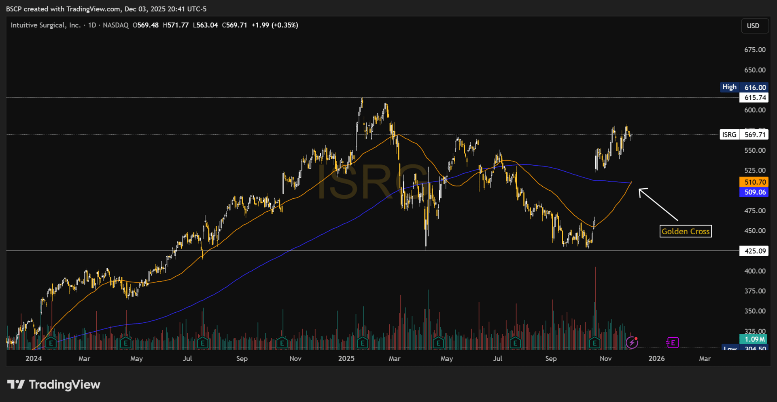Viewport: 777px width, 402px height.
Task: Click the Intuitive Surgical, Inc. symbol title
Action: click(45, 25)
